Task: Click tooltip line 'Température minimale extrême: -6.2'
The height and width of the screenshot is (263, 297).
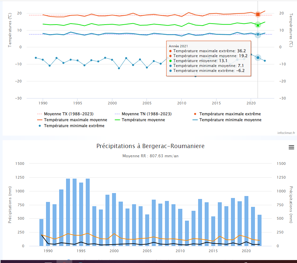Action: [x=207, y=71]
